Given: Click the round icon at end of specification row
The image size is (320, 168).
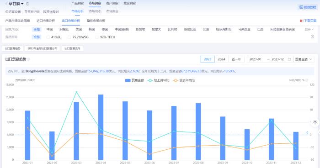Looking at the screenshot, I should pyautogui.click(x=312, y=37).
